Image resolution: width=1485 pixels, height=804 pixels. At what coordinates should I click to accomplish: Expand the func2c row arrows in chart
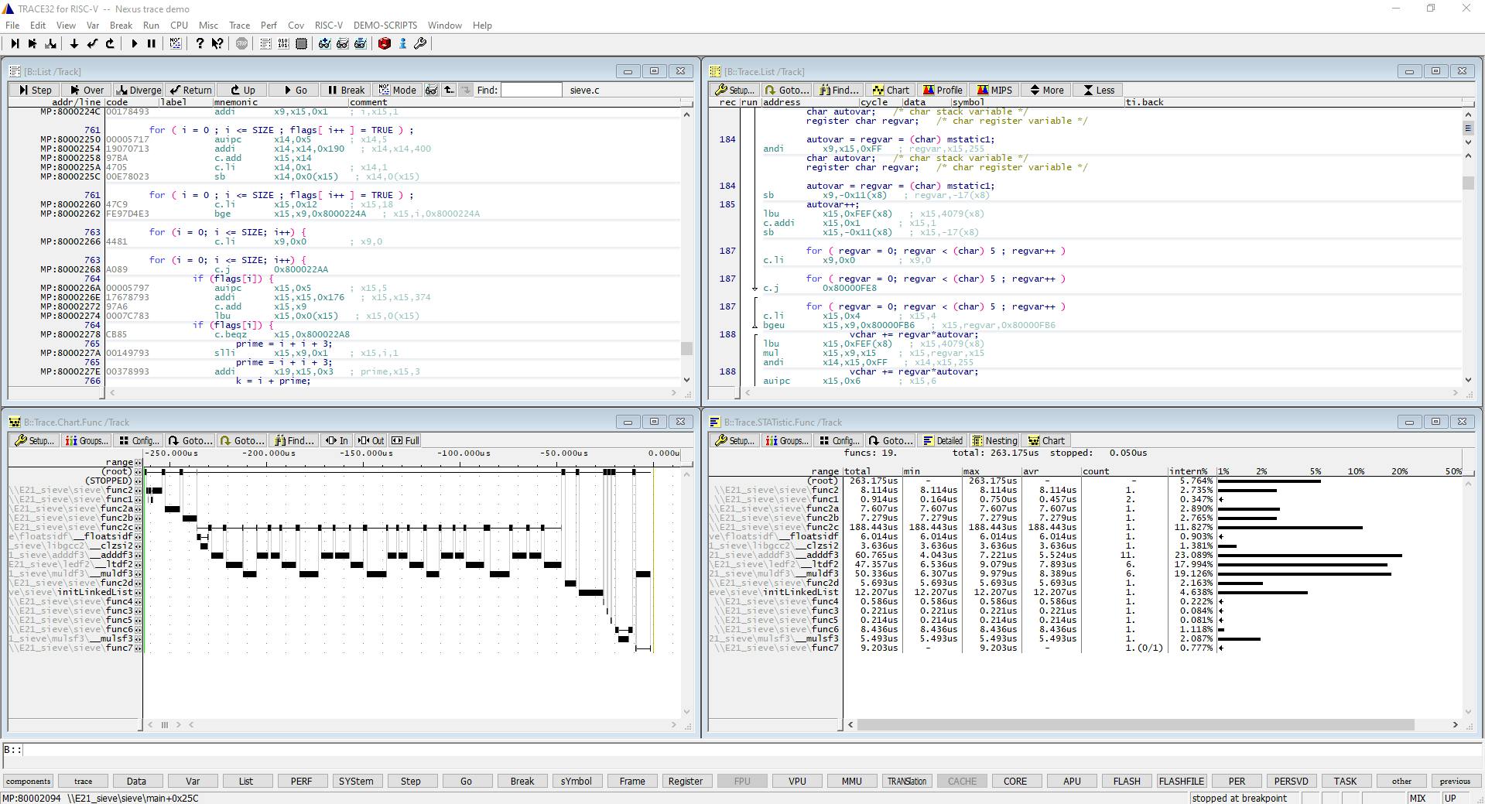tap(139, 528)
